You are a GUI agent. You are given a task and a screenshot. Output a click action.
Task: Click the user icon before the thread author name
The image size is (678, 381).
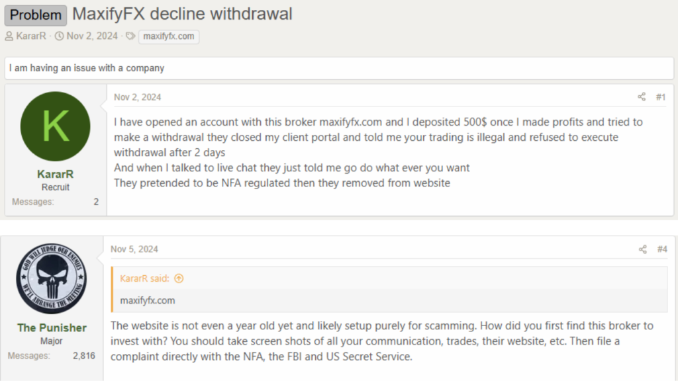pos(9,36)
